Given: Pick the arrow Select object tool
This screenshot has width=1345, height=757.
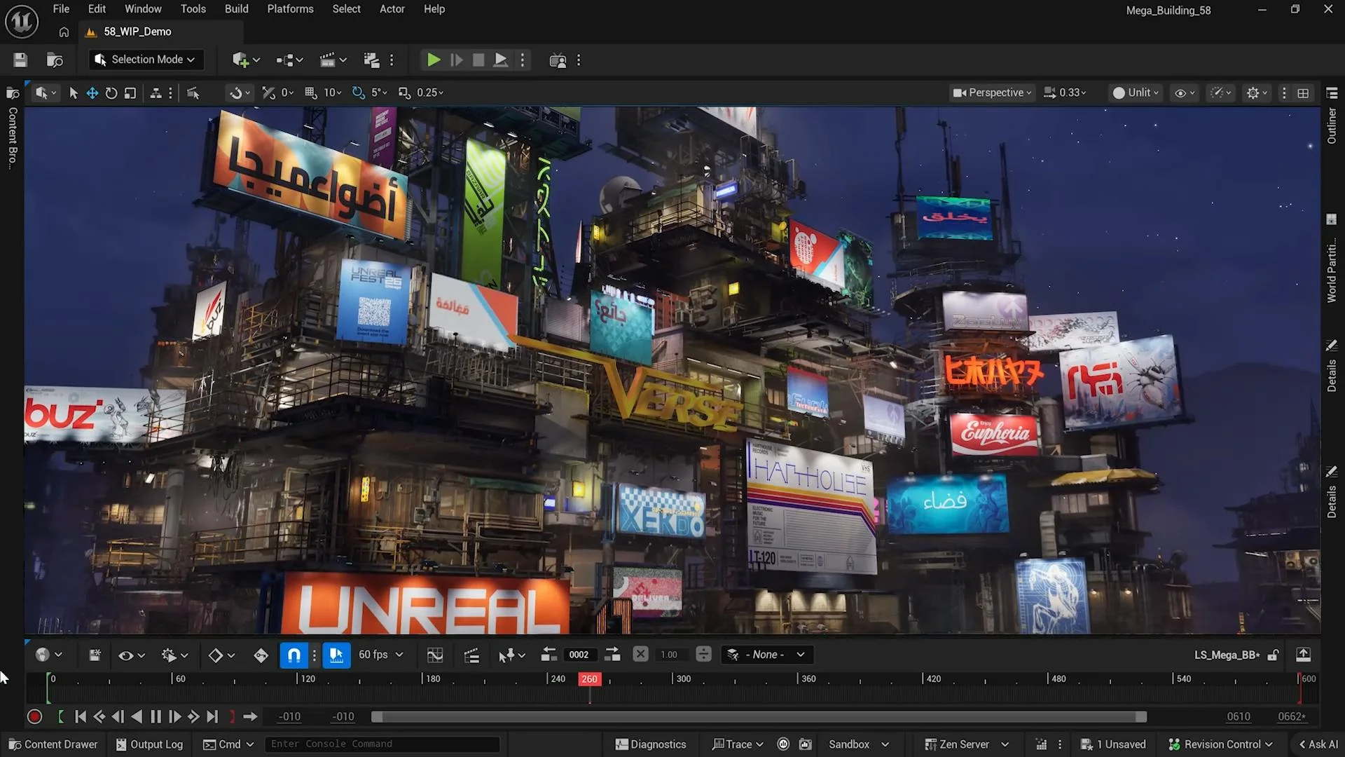Looking at the screenshot, I should click(x=73, y=93).
